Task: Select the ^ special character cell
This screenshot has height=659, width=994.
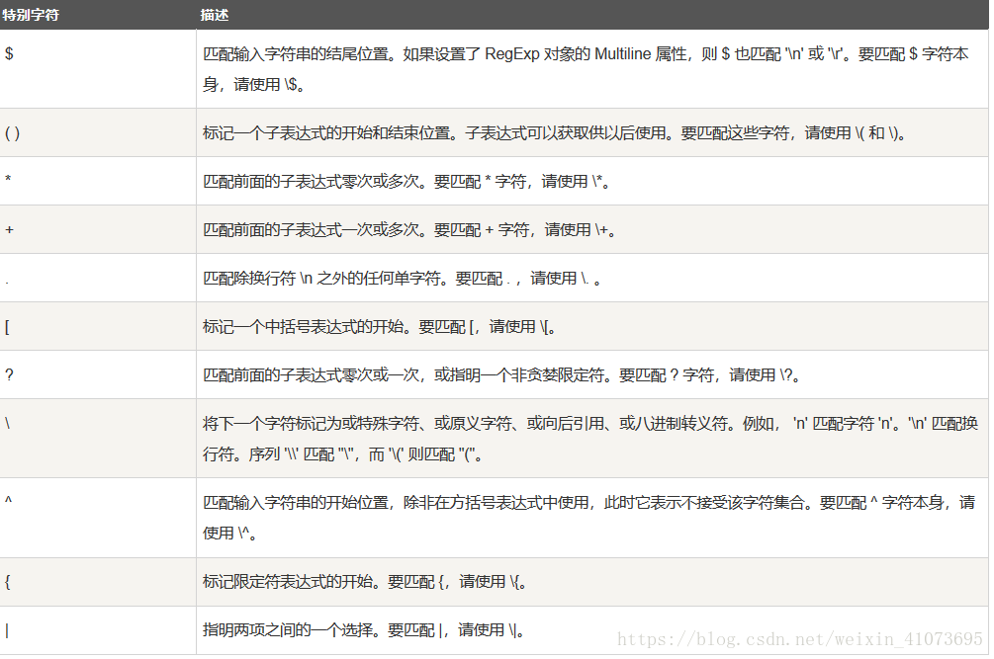Action: (x=98, y=518)
